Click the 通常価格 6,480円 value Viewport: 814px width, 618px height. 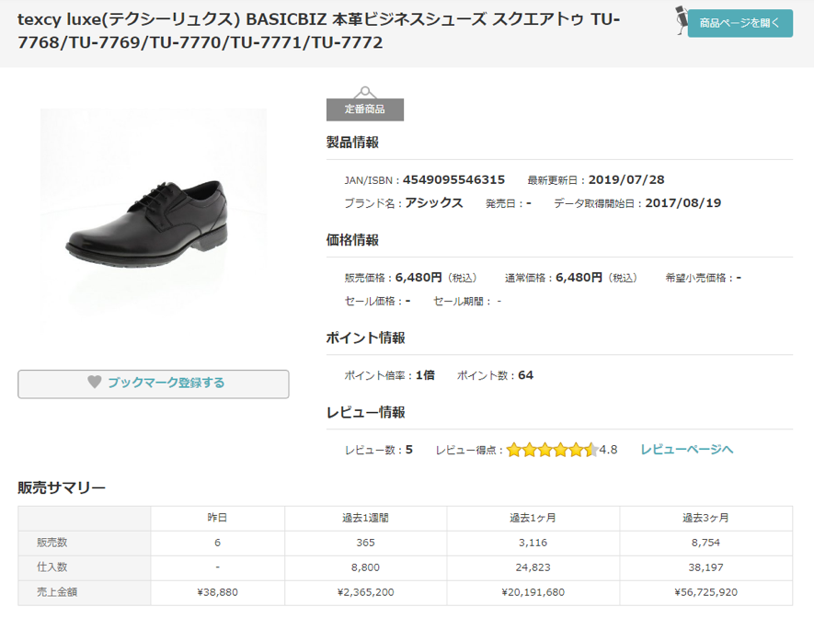click(x=579, y=278)
